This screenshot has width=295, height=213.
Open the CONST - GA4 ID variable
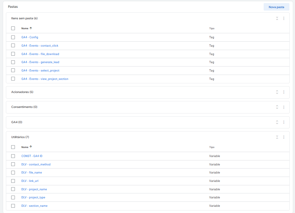coord(32,156)
